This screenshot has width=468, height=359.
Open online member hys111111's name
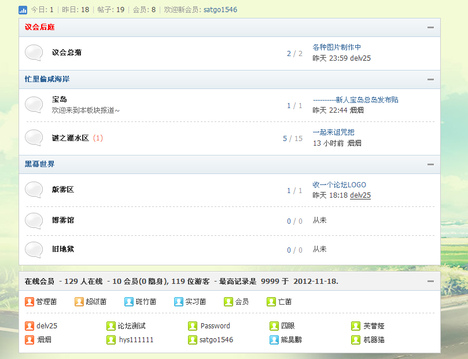click(136, 339)
